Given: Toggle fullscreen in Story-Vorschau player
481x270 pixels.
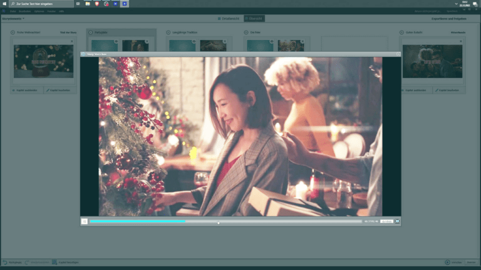Looking at the screenshot, I should point(397,221).
